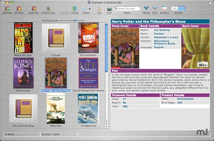The height and width of the screenshot is (141, 214).
Task: Switch to Book view
Action: [34, 9]
